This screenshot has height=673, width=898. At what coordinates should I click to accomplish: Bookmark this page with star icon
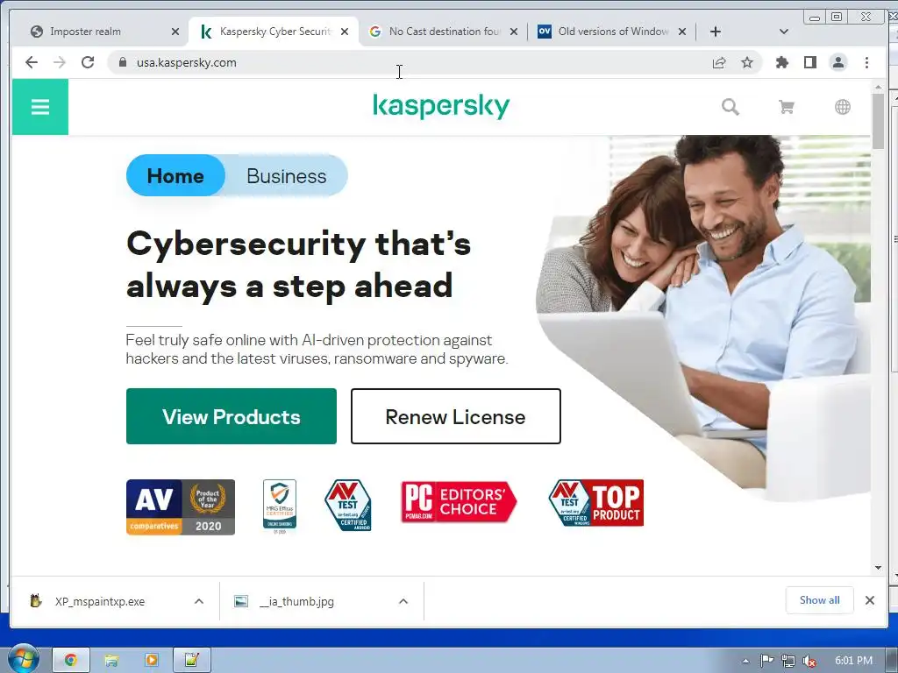747,62
